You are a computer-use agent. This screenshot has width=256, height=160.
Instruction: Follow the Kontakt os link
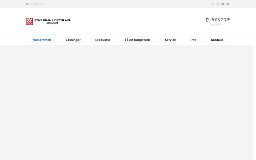click(217, 24)
